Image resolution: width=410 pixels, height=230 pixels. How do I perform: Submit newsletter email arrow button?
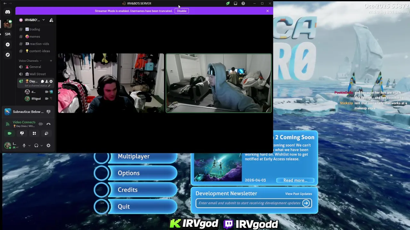coord(306,203)
